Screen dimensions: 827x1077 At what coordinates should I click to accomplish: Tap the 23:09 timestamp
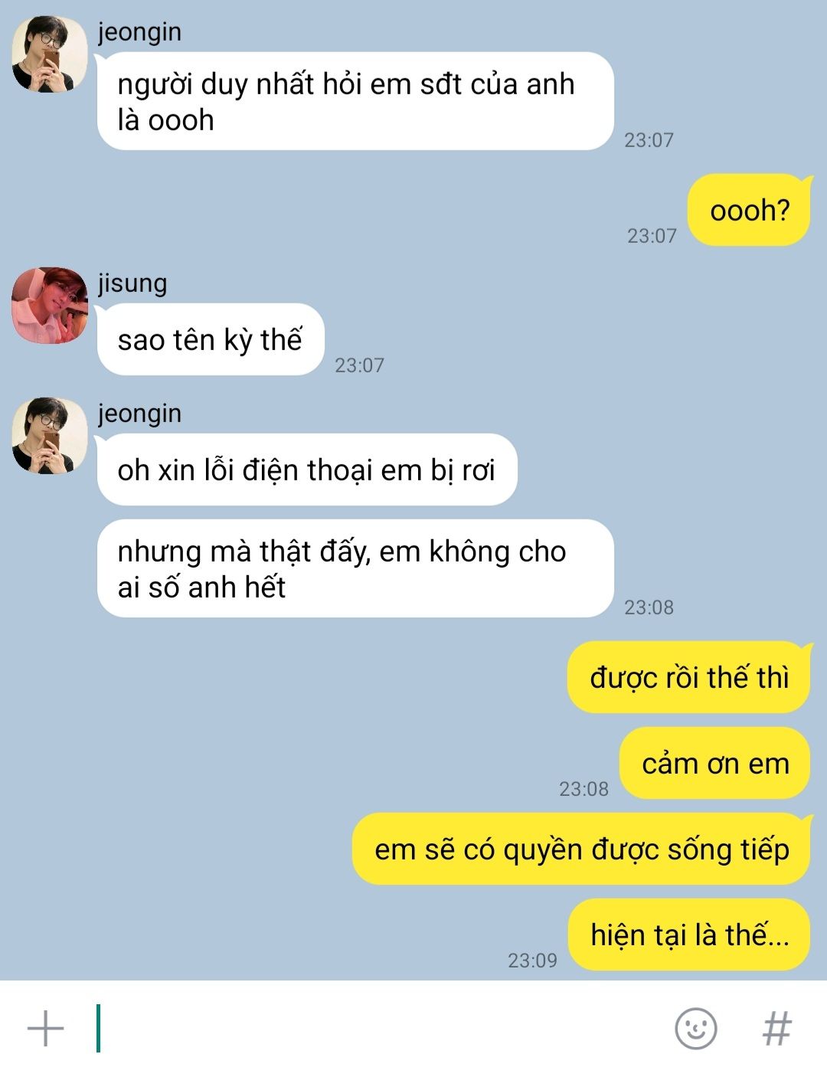pos(532,961)
